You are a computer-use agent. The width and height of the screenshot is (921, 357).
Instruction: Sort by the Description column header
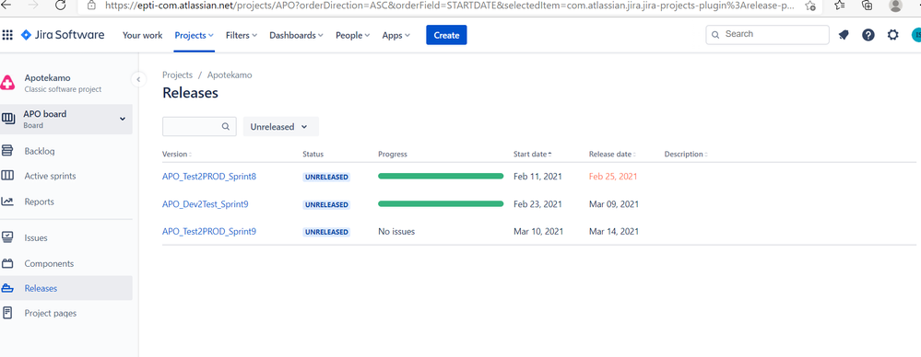click(686, 155)
